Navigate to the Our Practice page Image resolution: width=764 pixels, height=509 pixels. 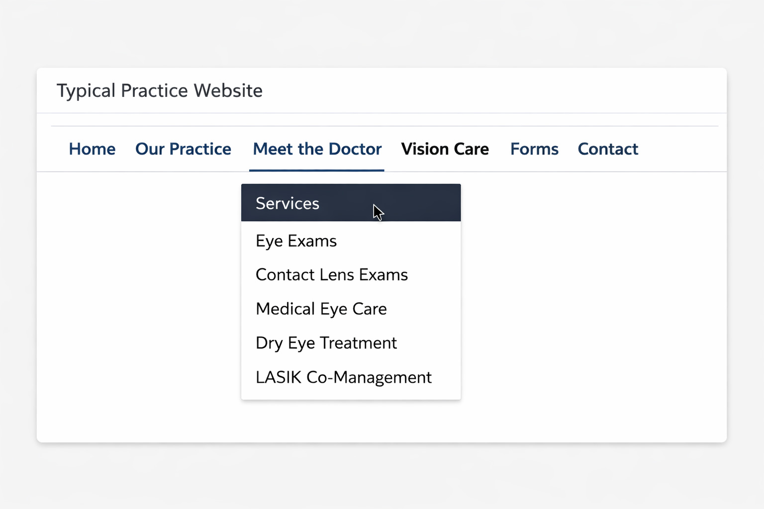click(183, 149)
